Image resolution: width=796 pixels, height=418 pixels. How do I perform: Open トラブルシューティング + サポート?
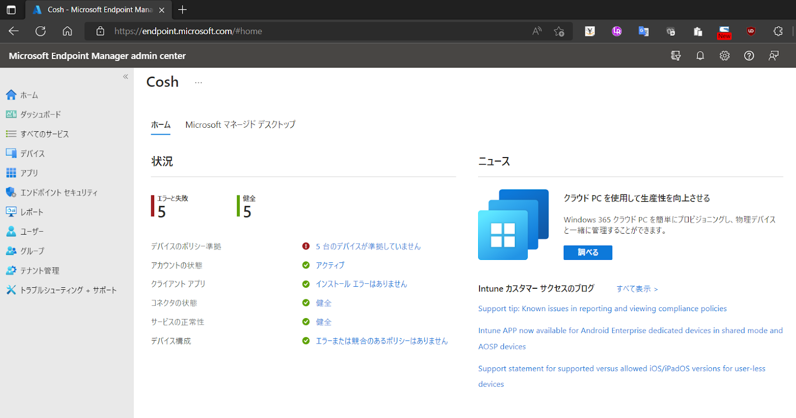click(x=68, y=290)
